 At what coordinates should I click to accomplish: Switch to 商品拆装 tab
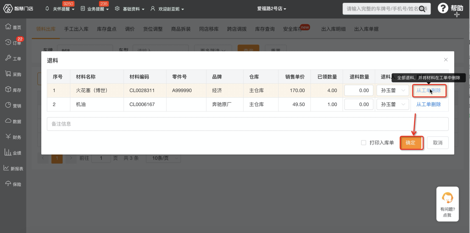pyautogui.click(x=181, y=29)
